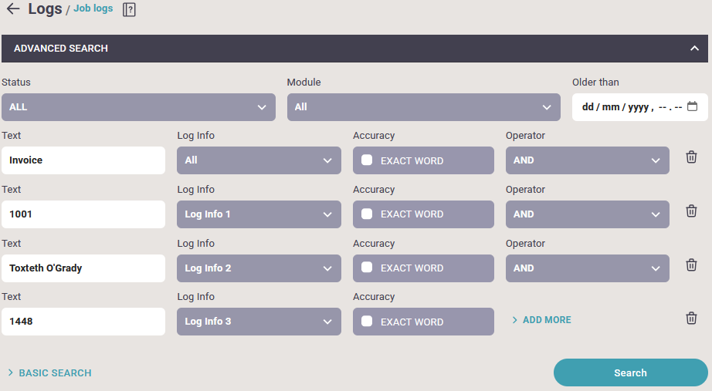
Task: Check Exact Word for the 1448 row
Action: click(367, 321)
